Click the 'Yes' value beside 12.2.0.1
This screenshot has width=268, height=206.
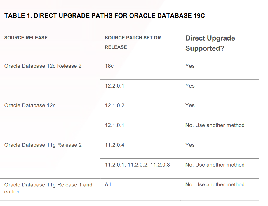190,86
